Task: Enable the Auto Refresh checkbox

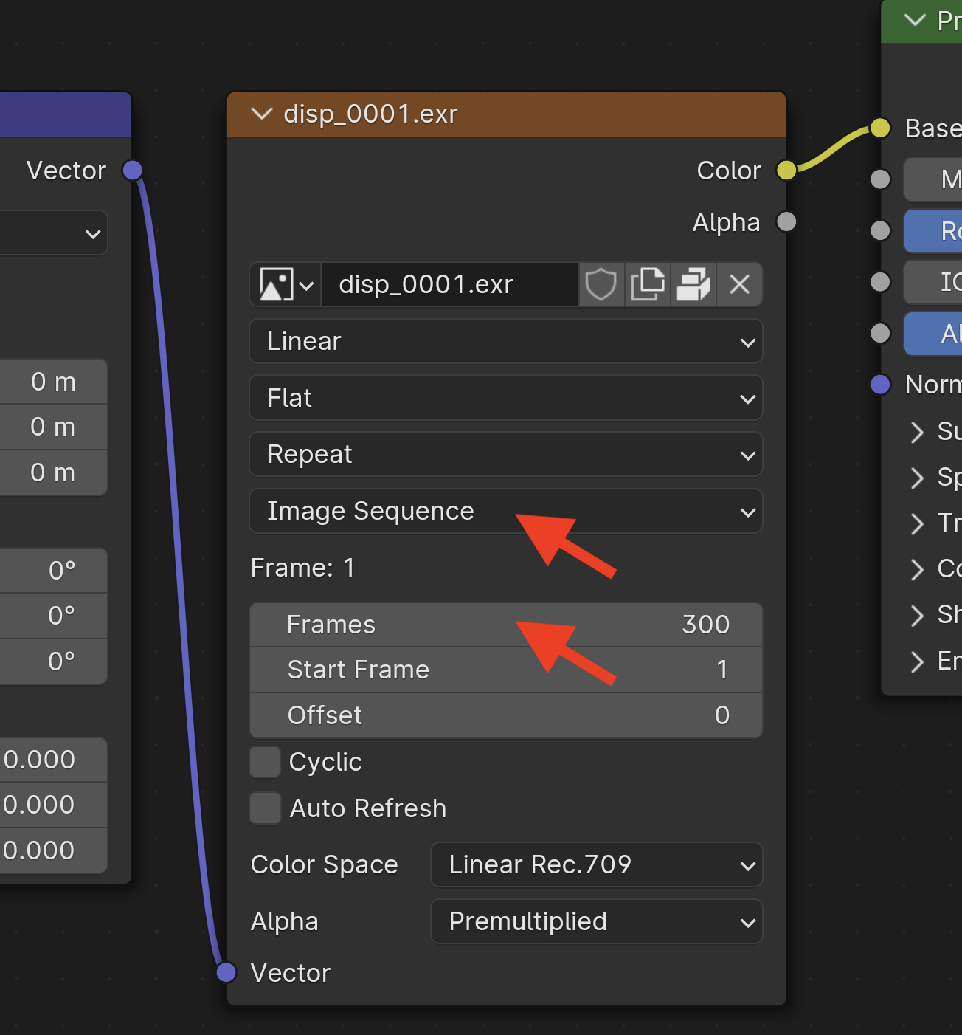Action: 265,808
